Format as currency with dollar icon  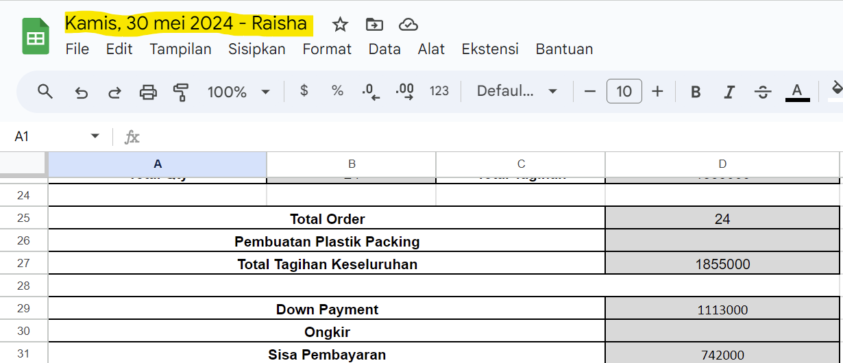click(304, 91)
